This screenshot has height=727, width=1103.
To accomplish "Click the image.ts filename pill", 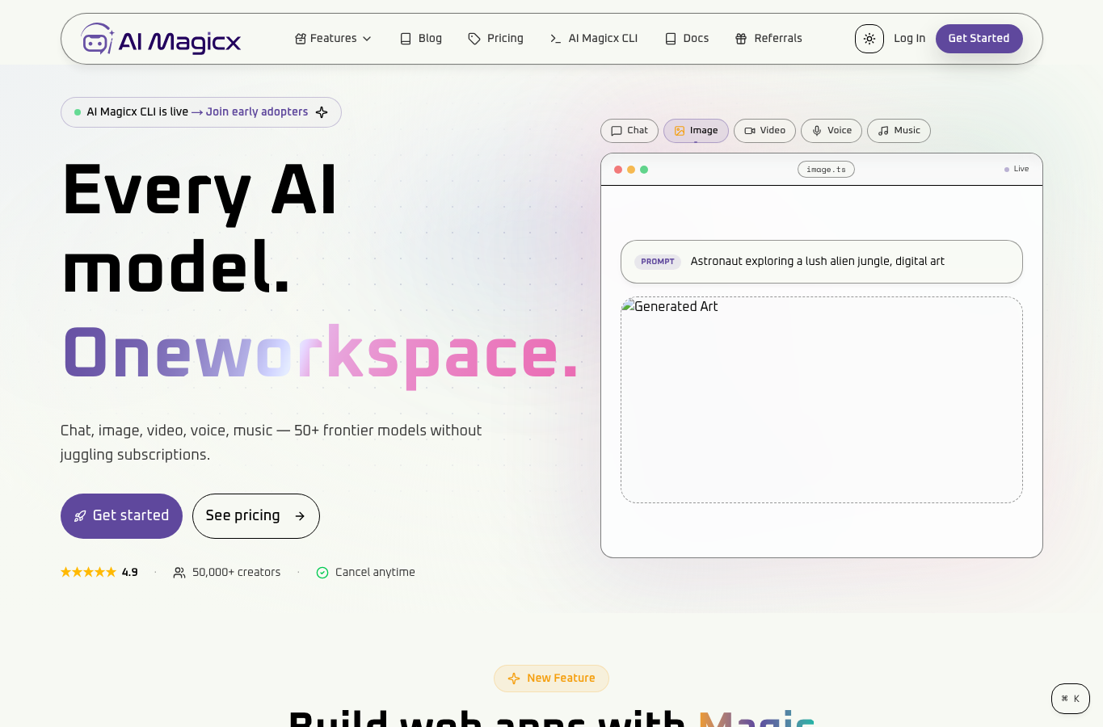I will coord(826,170).
